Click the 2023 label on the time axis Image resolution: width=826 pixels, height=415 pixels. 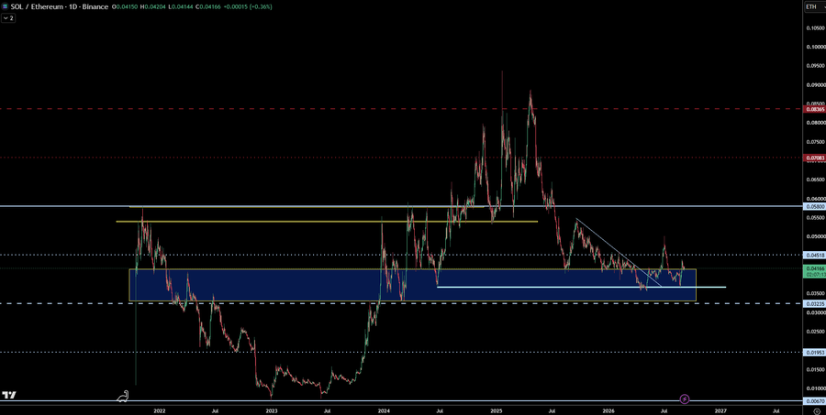[272, 410]
